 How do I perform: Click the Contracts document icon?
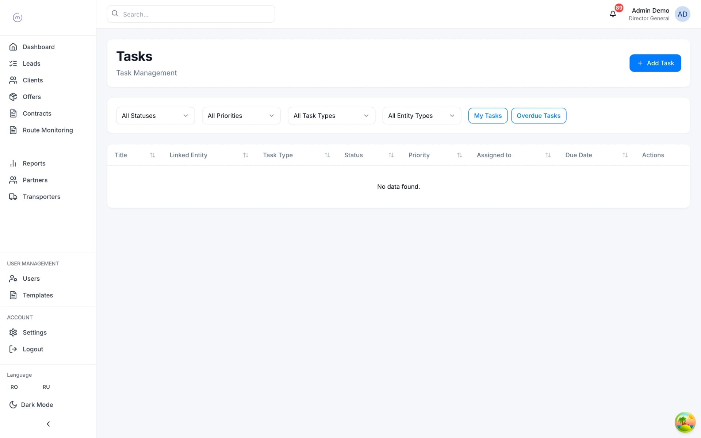click(13, 114)
